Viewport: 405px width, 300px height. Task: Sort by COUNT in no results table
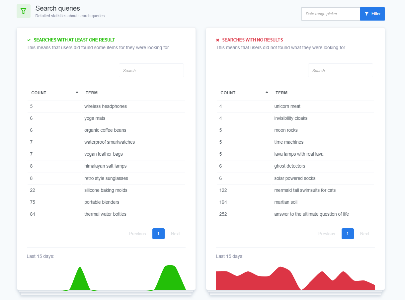tap(244, 93)
